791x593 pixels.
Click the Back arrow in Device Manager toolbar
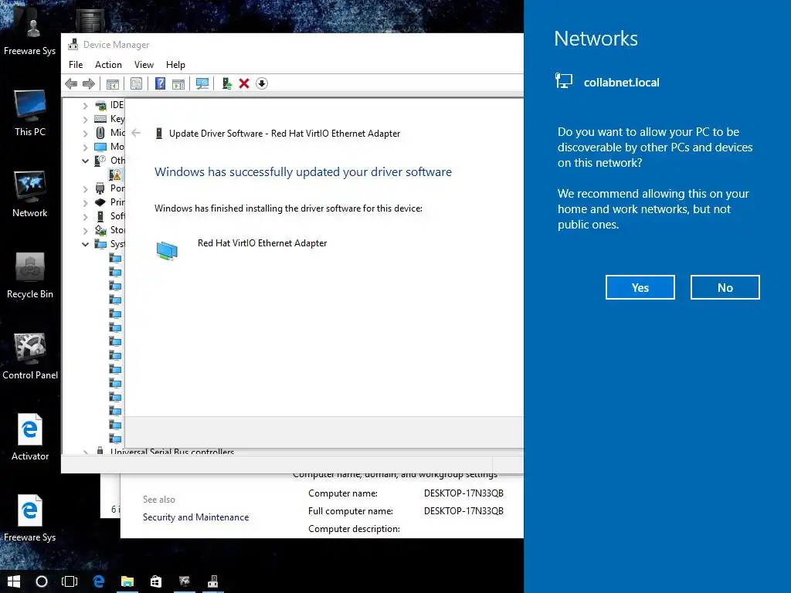point(71,83)
